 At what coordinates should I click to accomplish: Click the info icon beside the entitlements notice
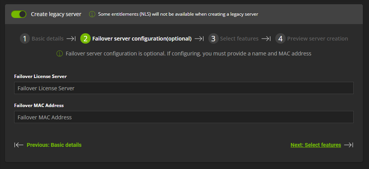[92, 14]
